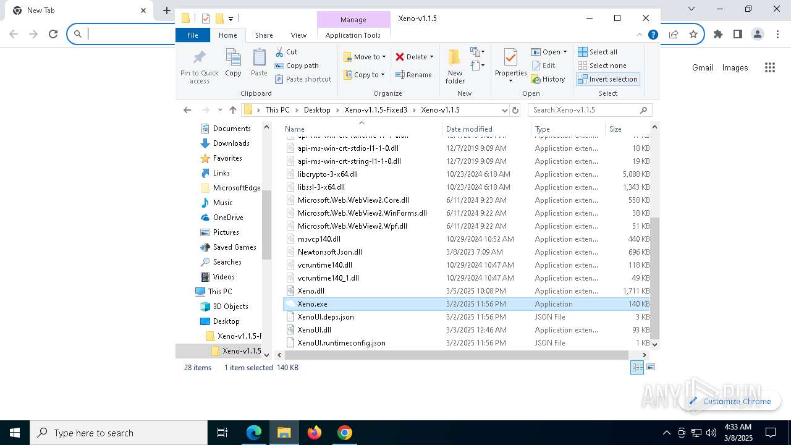Click Select none in the ribbon

603,66
